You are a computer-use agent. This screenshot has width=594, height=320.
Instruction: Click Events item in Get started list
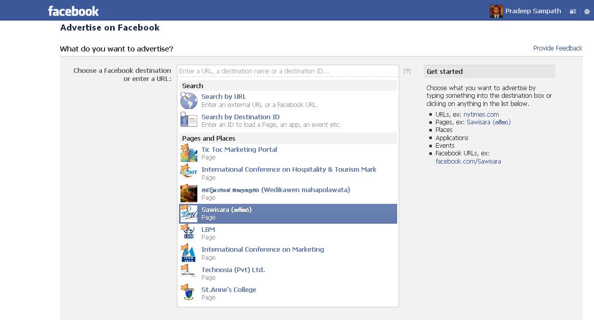[x=445, y=145]
